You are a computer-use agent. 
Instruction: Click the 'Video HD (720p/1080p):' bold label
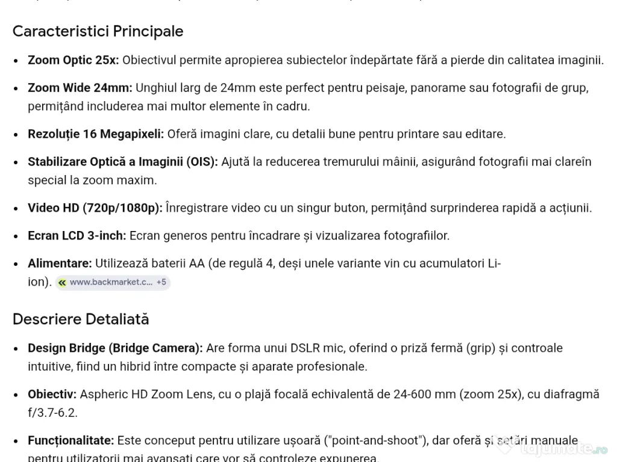point(95,208)
